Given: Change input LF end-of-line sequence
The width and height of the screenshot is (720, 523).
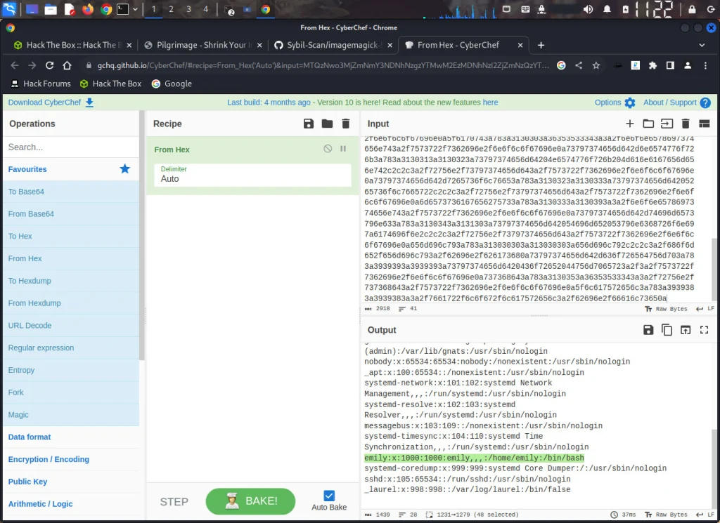Looking at the screenshot, I should tap(705, 309).
